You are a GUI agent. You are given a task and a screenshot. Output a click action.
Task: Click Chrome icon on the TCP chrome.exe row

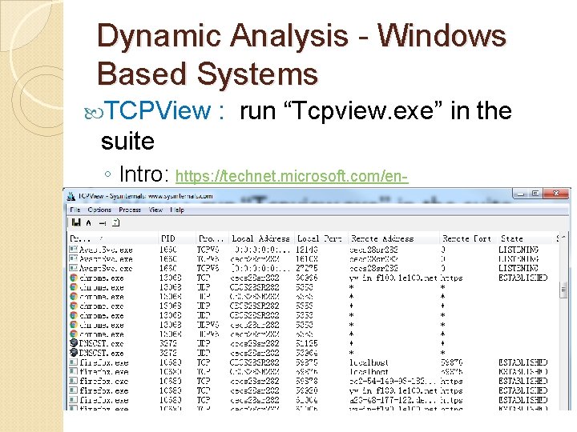point(74,278)
